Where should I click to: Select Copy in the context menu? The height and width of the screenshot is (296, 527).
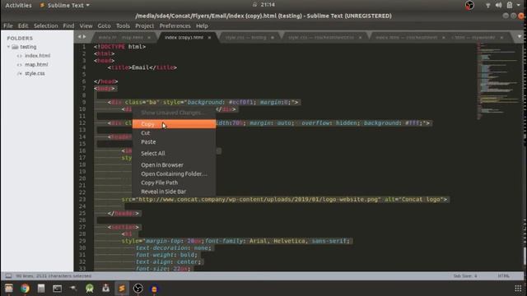pyautogui.click(x=174, y=124)
